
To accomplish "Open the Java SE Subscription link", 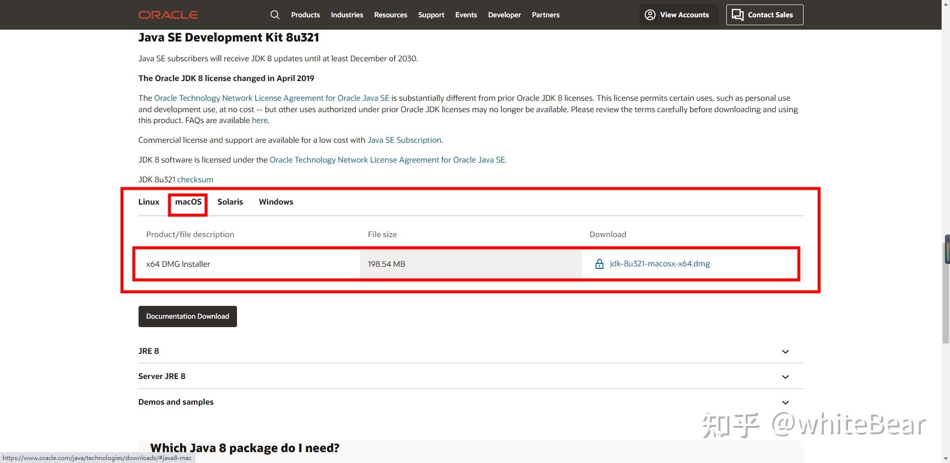I will [404, 140].
